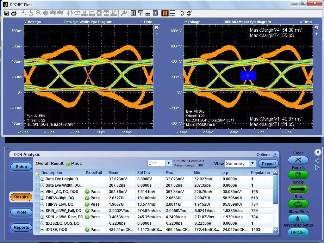Click the Show Plots histogram button
The height and width of the screenshot is (243, 324).
coord(298,219)
